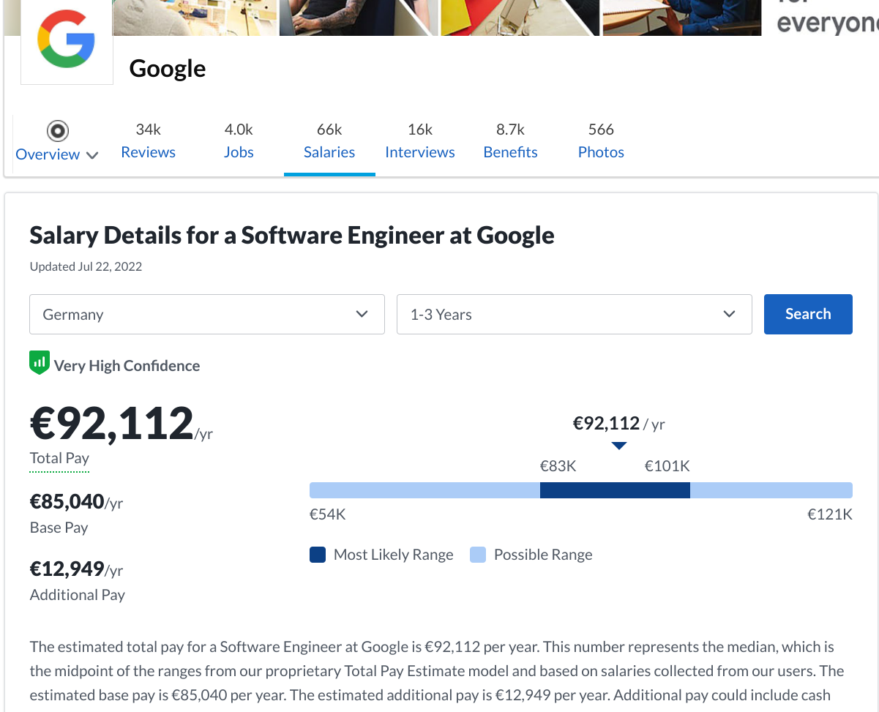Click the large €92,112 total pay figure
The width and height of the screenshot is (879, 712).
[111, 424]
